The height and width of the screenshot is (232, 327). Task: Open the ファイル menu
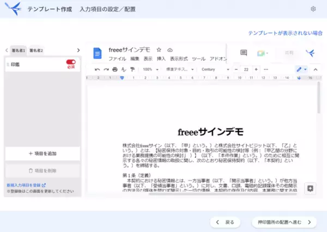[117, 58]
